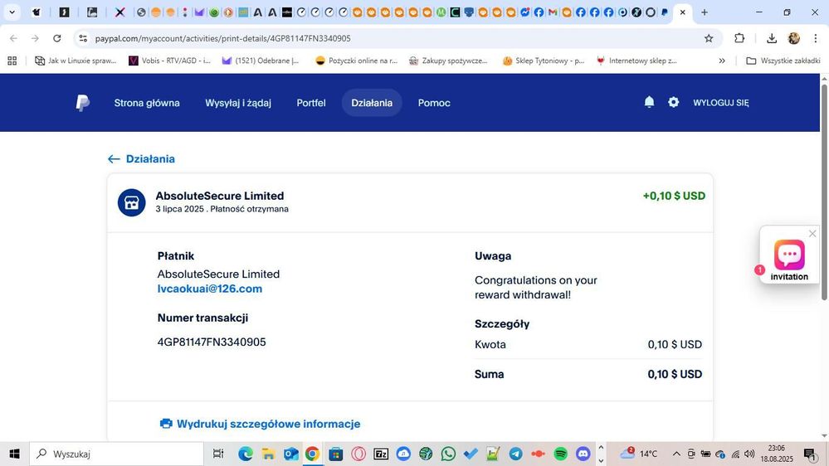Open the notifications bell icon
The width and height of the screenshot is (829, 466).
pyautogui.click(x=649, y=102)
